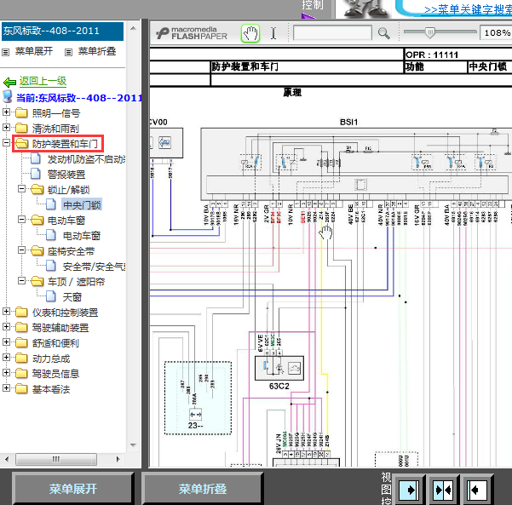This screenshot has height=505, width=512.
Task: Click the 63C2 component in the diagram
Action: (x=279, y=369)
